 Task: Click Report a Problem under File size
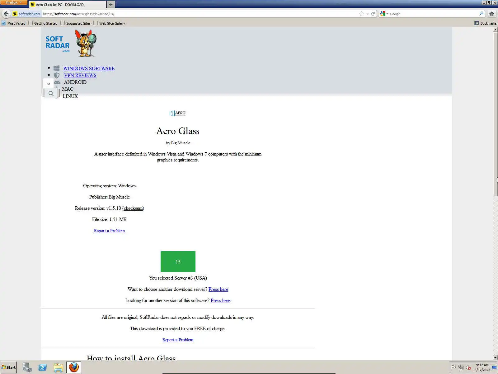click(109, 231)
